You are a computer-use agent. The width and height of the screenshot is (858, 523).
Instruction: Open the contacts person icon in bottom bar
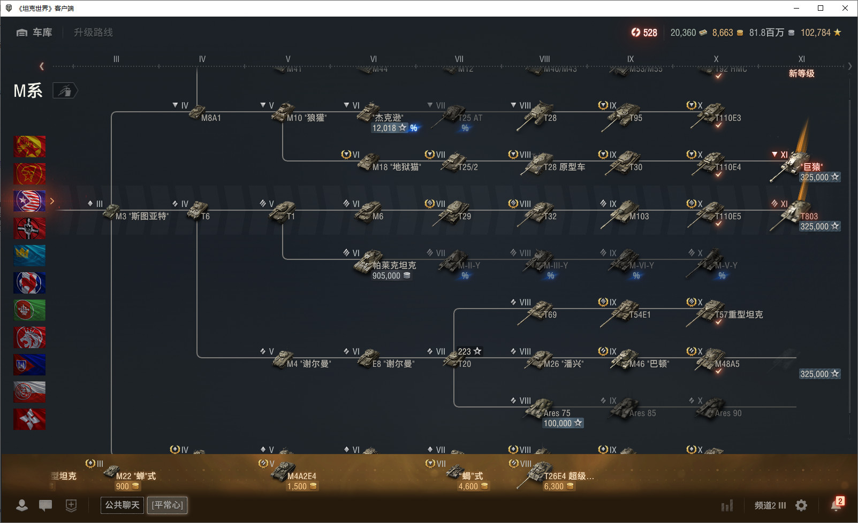22,505
